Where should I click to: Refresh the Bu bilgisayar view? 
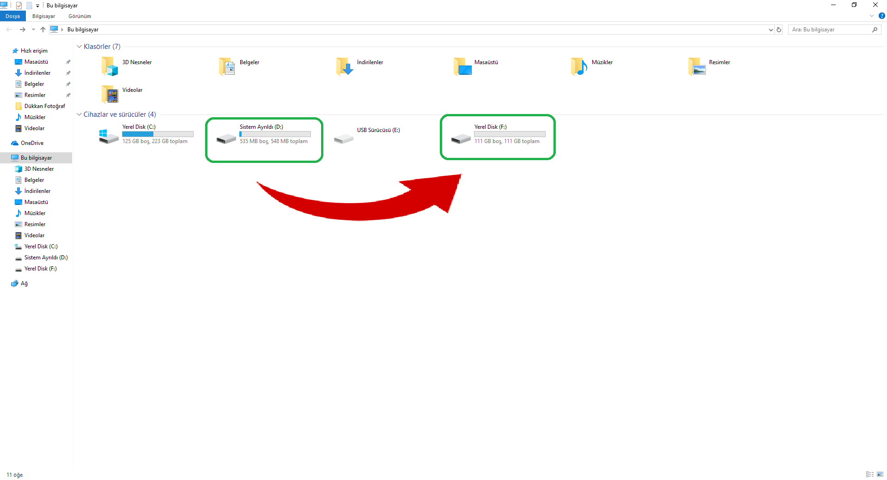click(x=779, y=30)
